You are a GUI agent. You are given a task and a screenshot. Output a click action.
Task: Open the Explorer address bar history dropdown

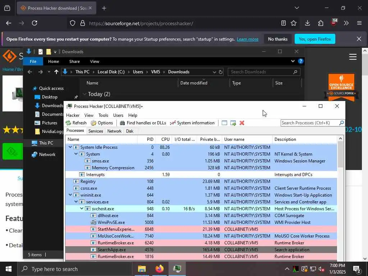tap(214, 72)
